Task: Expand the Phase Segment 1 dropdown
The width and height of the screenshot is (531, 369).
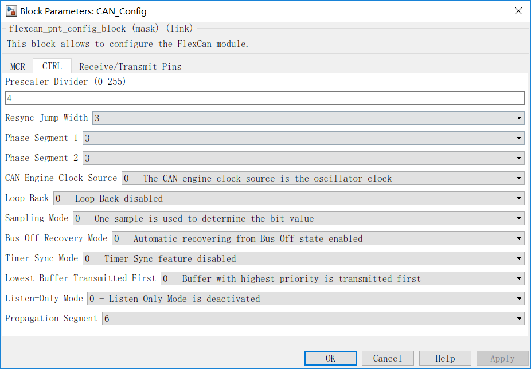Action: point(303,138)
